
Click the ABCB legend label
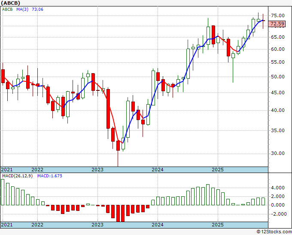7,9
